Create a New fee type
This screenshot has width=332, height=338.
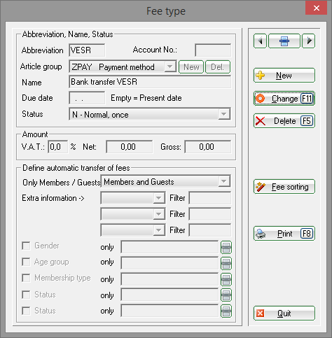tap(284, 76)
